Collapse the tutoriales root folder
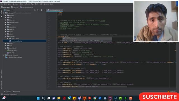The height and width of the screenshot is (101, 179). point(4,13)
